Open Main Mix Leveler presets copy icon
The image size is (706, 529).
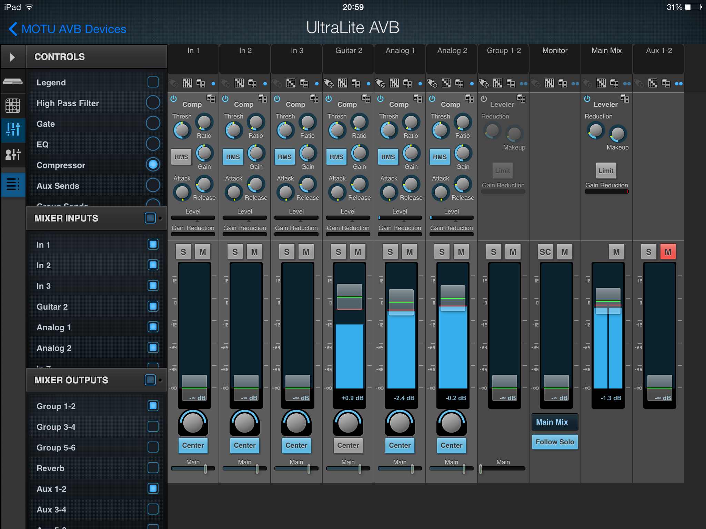point(625,99)
